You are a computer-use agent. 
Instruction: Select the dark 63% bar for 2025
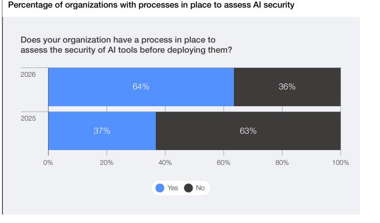click(248, 131)
